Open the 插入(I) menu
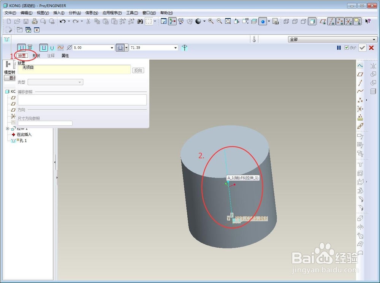Screen dimensions: 380x283 pos(59,13)
